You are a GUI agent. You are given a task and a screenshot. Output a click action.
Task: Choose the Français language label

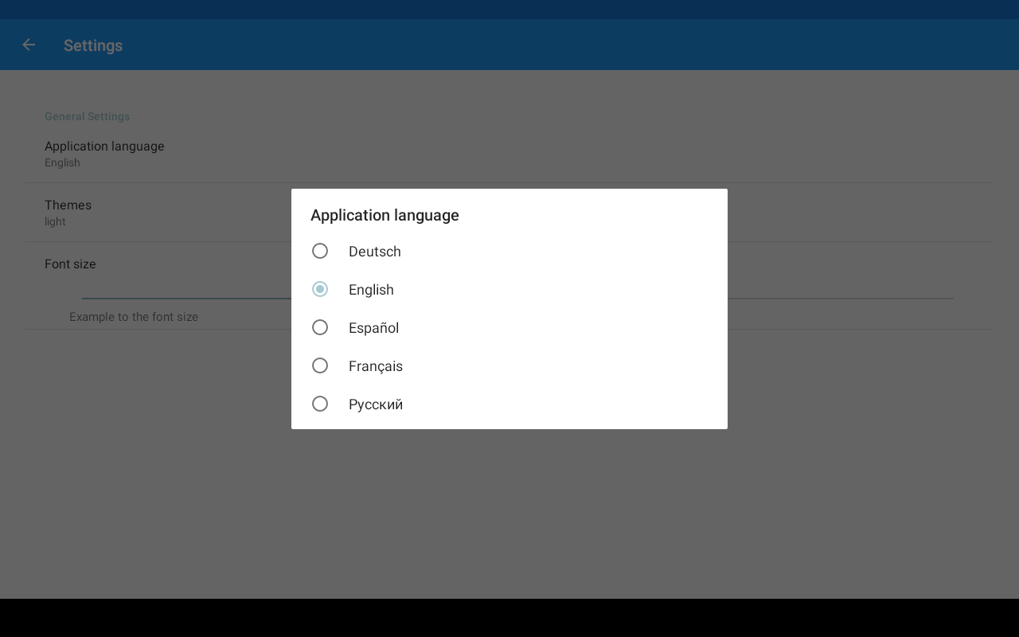pos(376,366)
